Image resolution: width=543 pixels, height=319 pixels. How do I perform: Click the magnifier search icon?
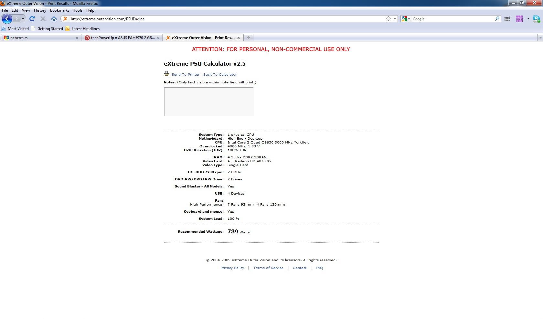497,19
